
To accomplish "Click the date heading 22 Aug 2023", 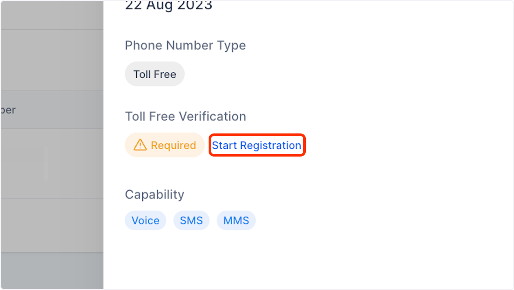I will coord(168,6).
